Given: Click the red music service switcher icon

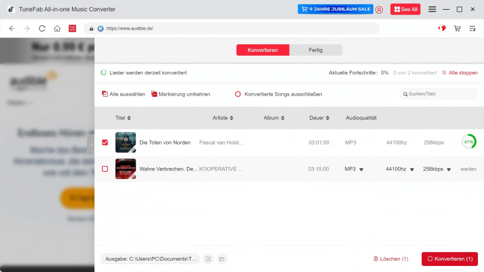Looking at the screenshot, I should point(72,28).
